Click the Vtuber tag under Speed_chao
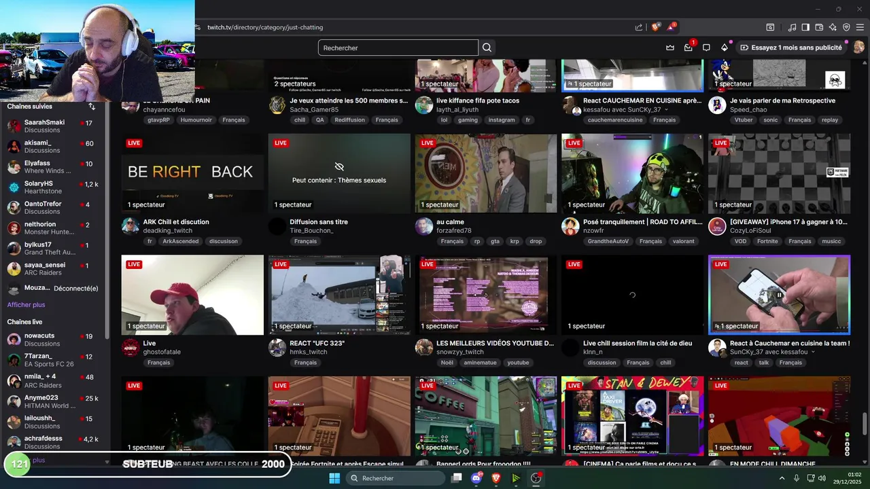Screen dimensions: 870x489 (743, 120)
